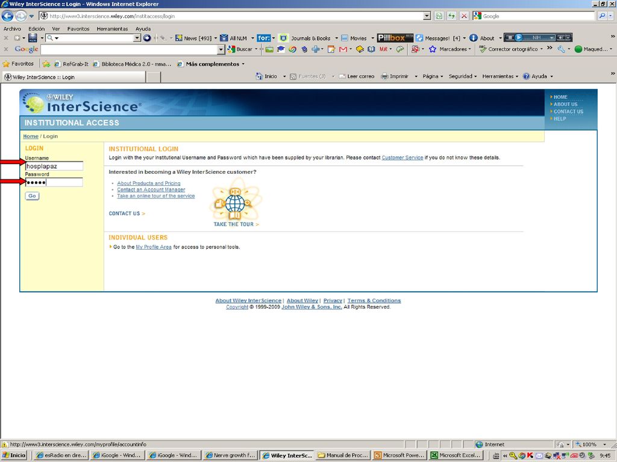617x462 pixels.
Task: Play the NIH radio player
Action: pos(518,38)
